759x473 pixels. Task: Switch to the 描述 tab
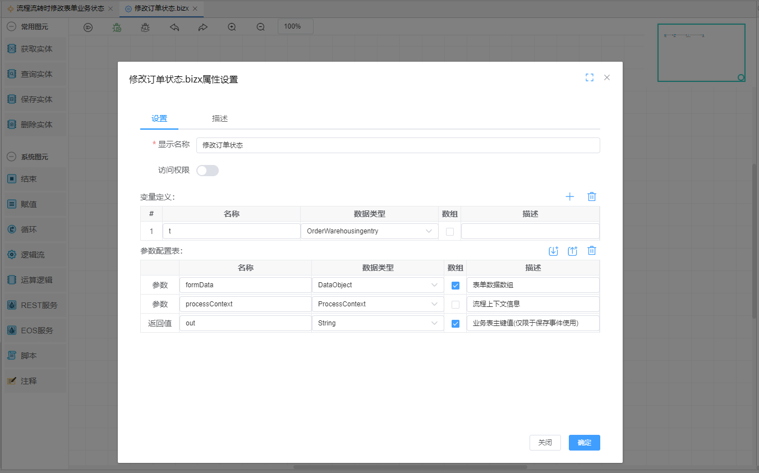(219, 118)
